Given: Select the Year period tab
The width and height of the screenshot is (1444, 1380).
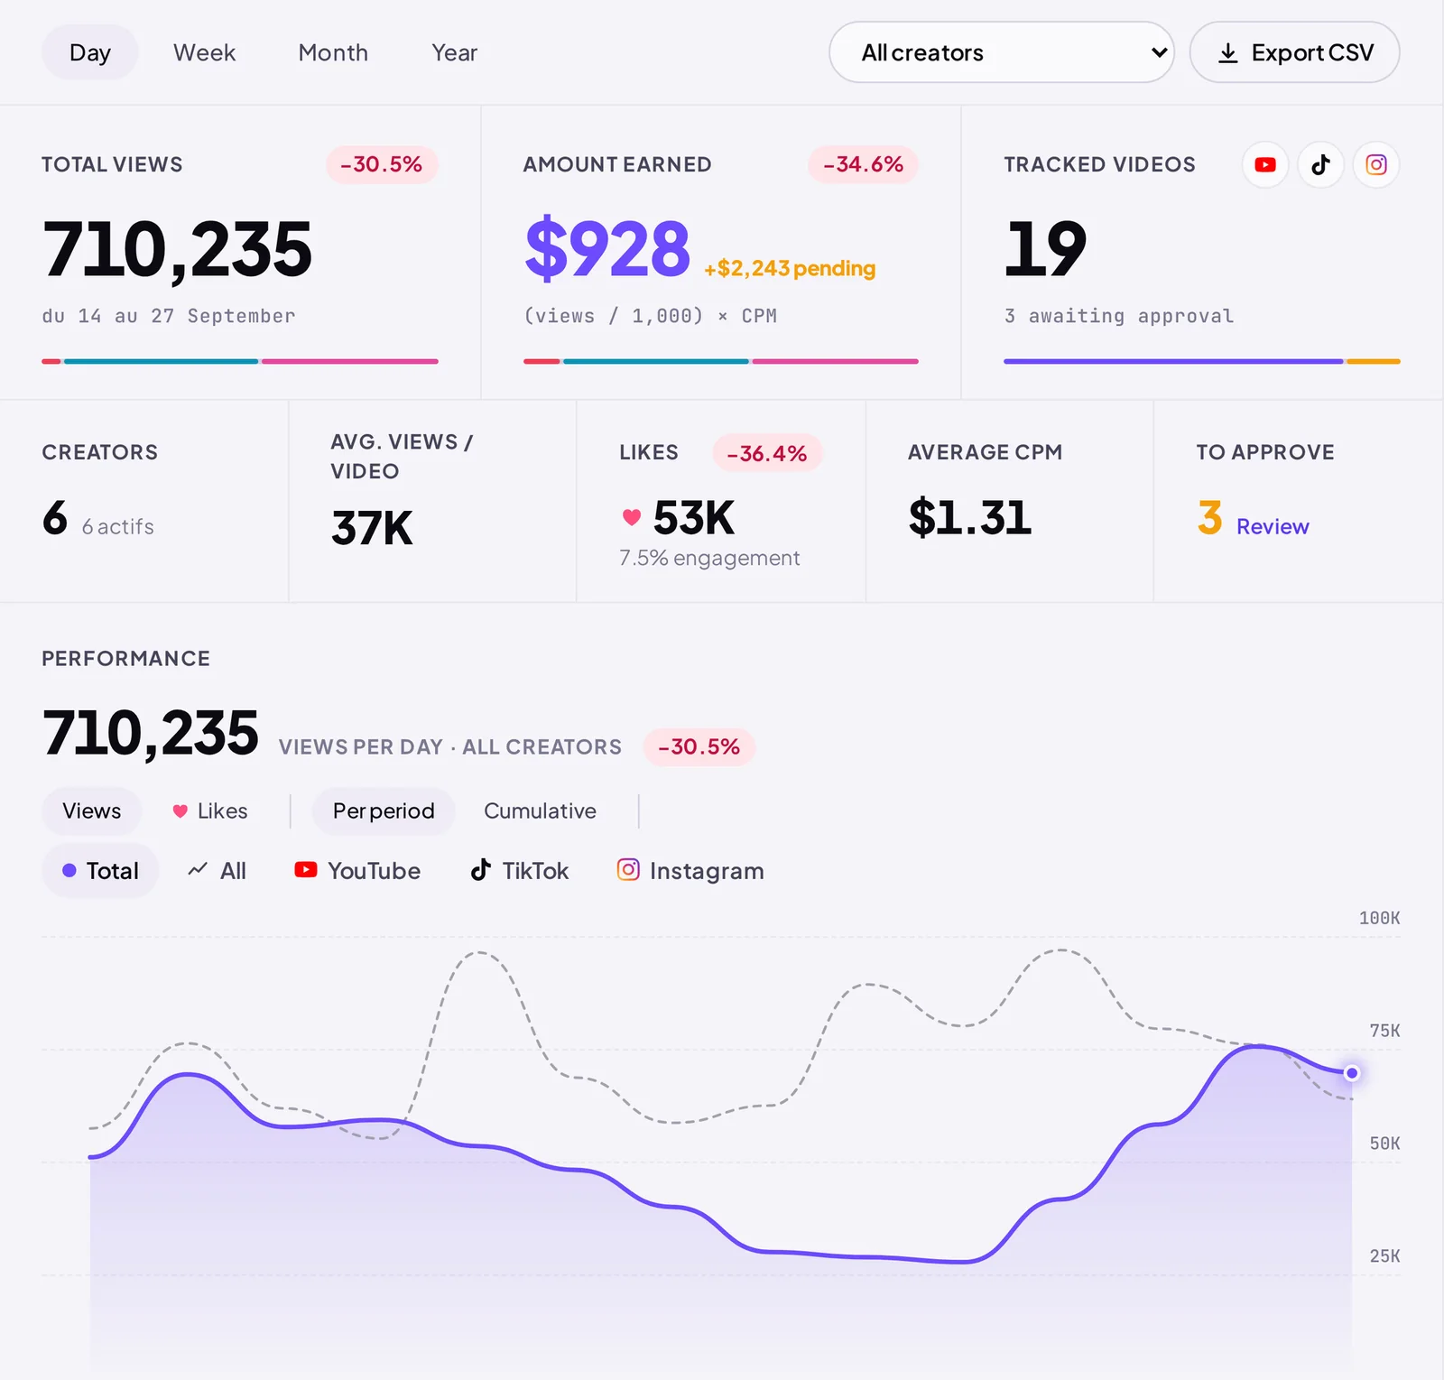Looking at the screenshot, I should pyautogui.click(x=455, y=52).
